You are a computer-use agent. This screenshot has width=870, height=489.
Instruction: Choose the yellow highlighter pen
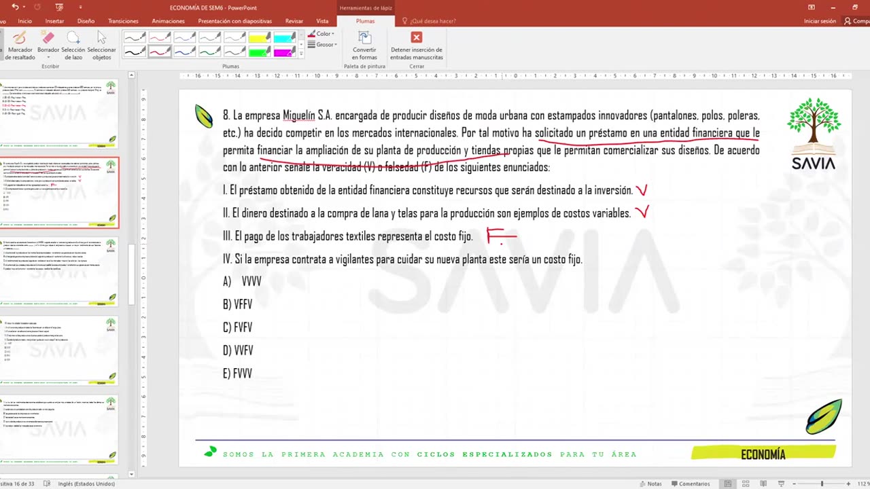pyautogui.click(x=260, y=37)
